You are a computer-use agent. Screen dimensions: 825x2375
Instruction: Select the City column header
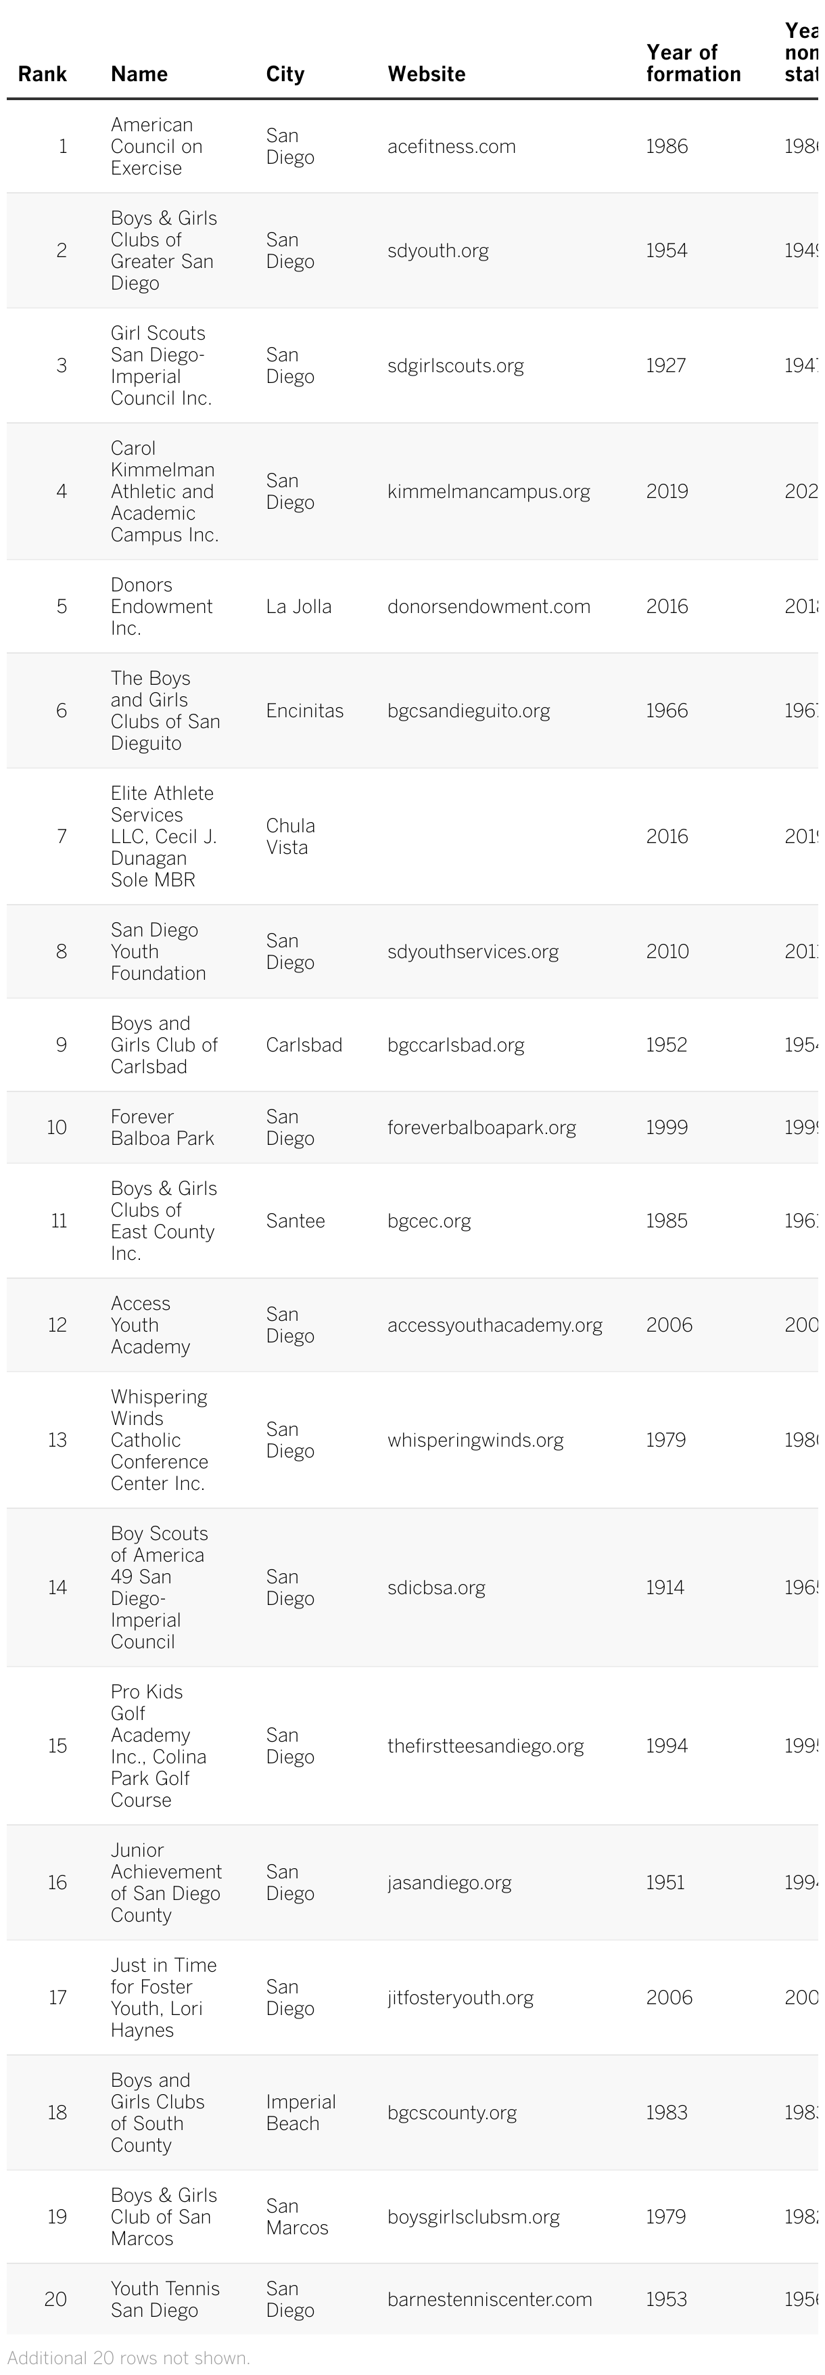(285, 74)
